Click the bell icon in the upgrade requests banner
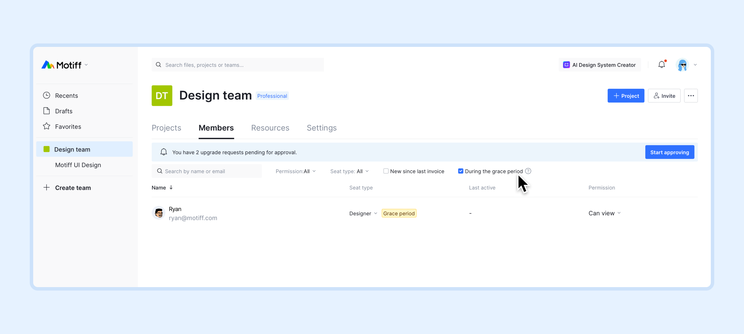Screen dimensions: 744x334 pyautogui.click(x=164, y=152)
